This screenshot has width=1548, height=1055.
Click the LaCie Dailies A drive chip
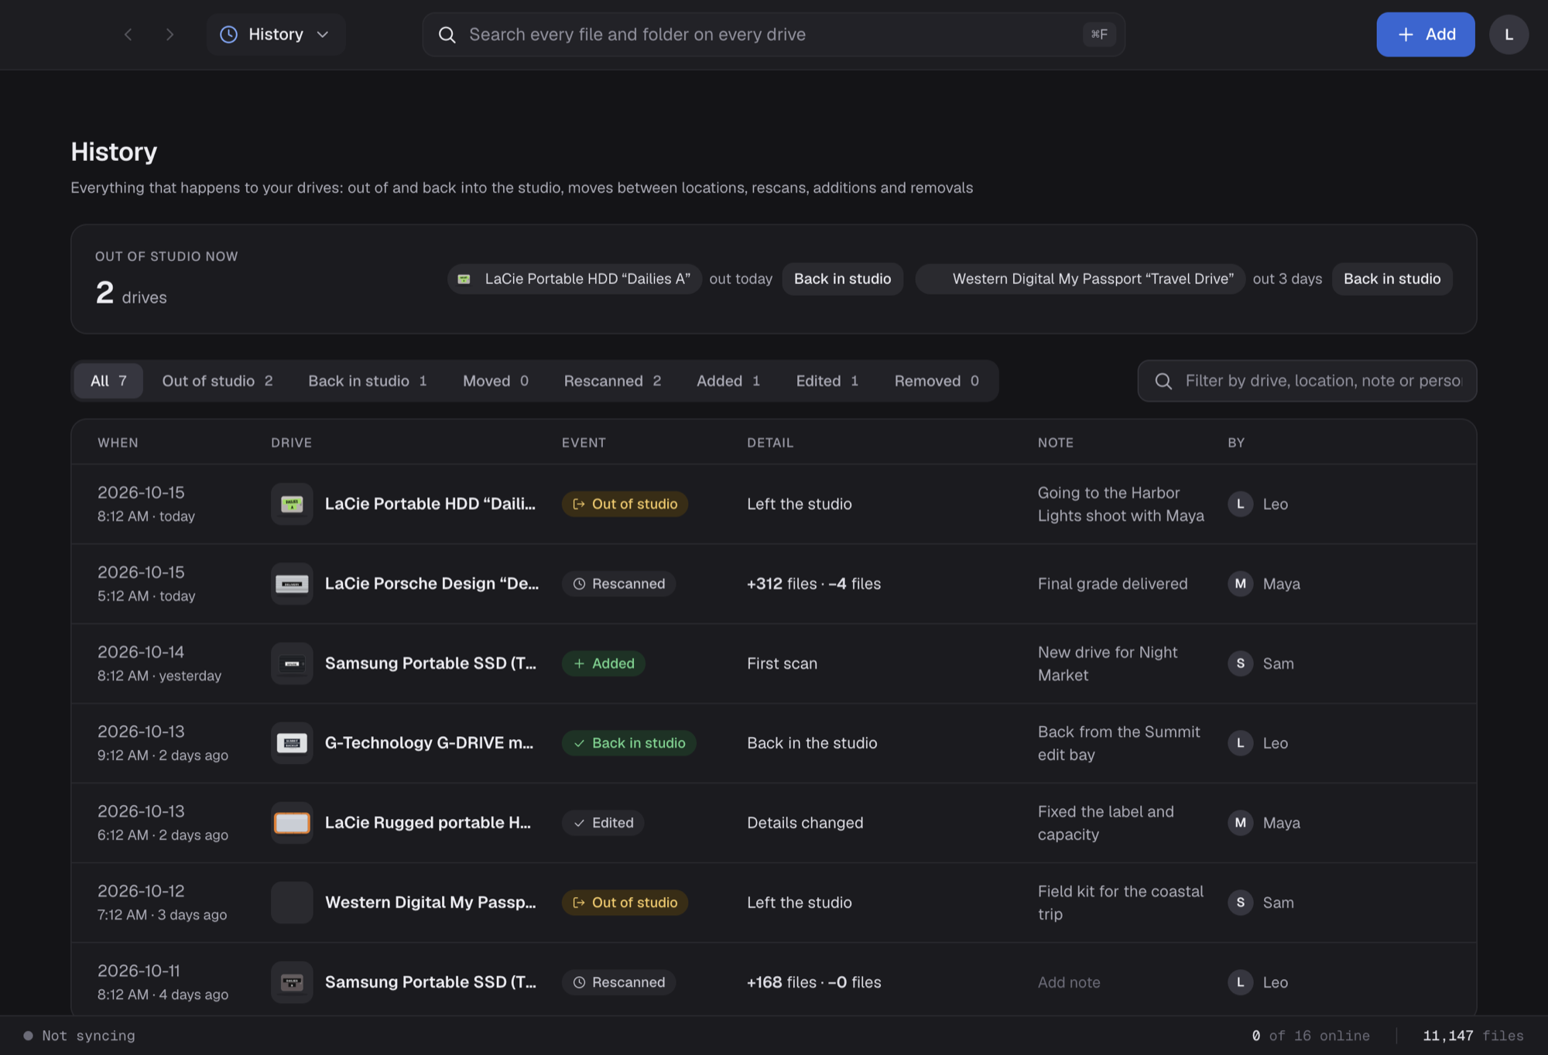tap(574, 279)
